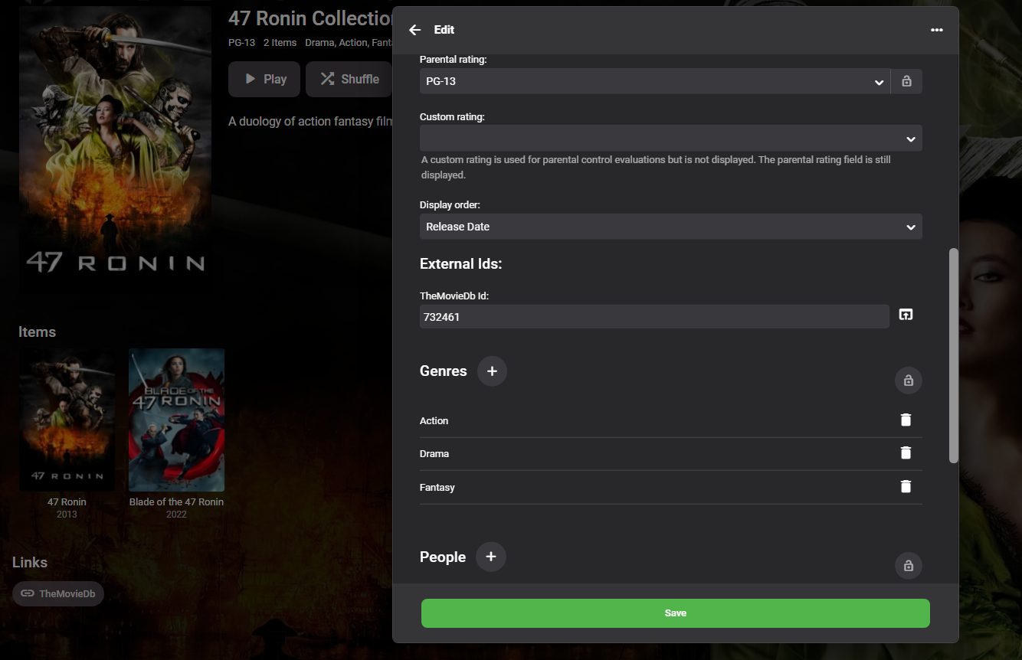Open the three-dot more options menu

tap(936, 30)
